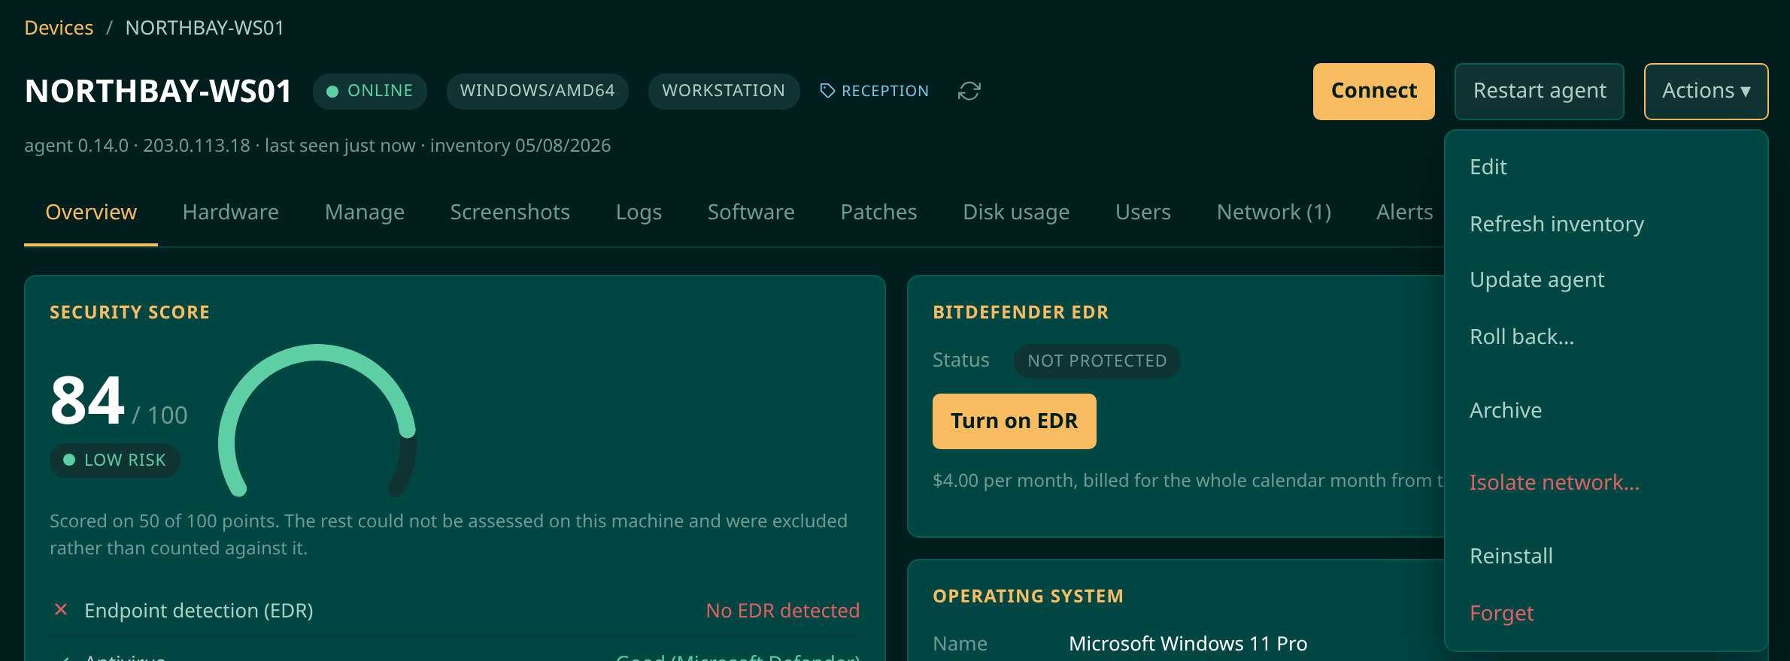Click the WINDOWS/AMD64 badge

[x=537, y=91]
